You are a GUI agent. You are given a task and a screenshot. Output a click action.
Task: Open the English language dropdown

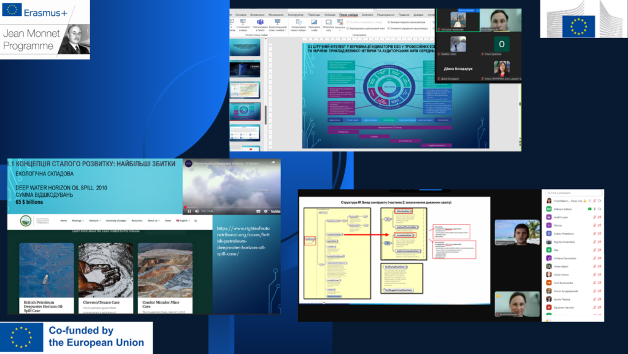(183, 221)
